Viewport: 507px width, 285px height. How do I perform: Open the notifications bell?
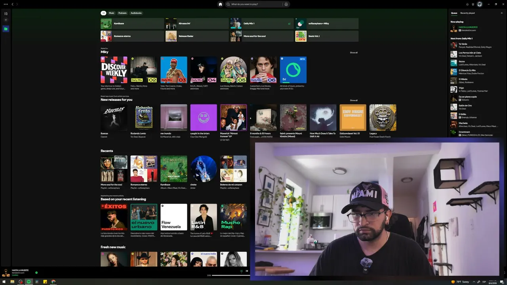(467, 4)
